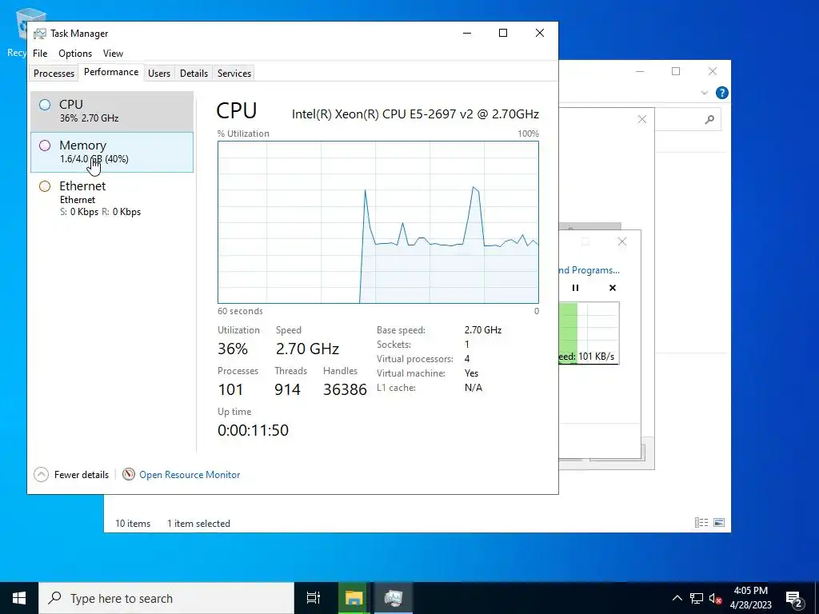Click the Intel Xeon CPU model text
The height and width of the screenshot is (614, 819).
[415, 114]
